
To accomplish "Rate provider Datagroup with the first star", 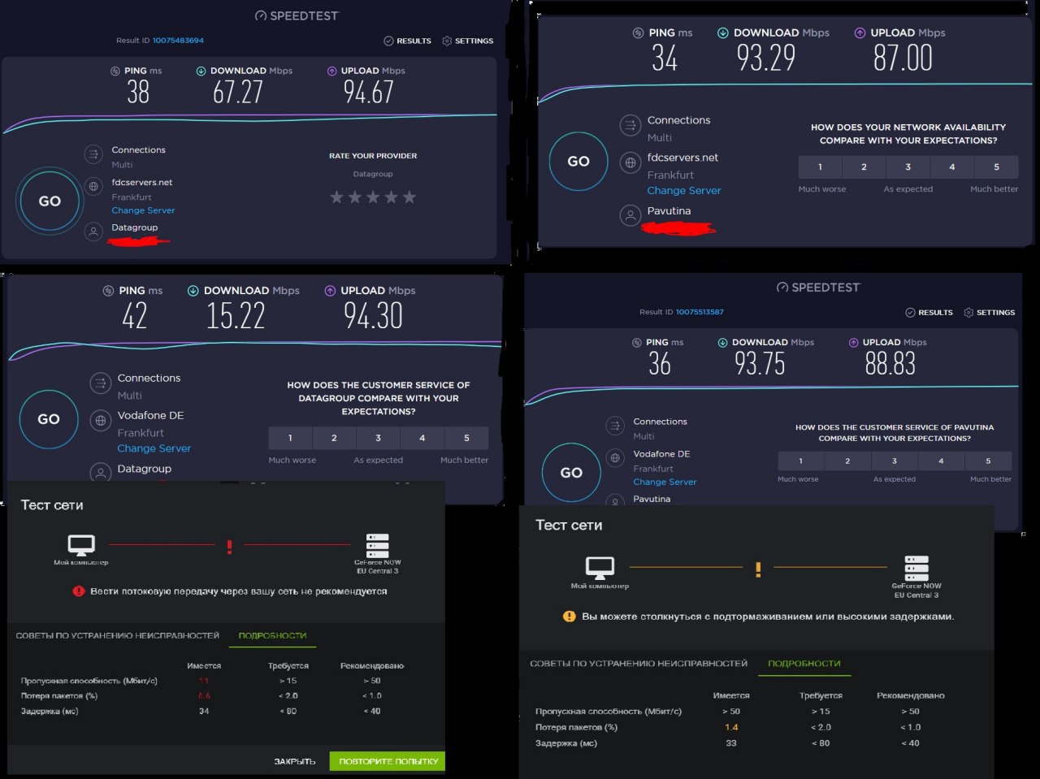I will [x=336, y=197].
